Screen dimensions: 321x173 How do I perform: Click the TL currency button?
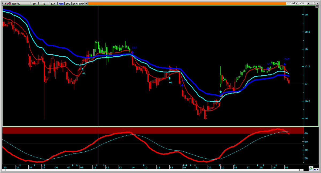point(44,4)
